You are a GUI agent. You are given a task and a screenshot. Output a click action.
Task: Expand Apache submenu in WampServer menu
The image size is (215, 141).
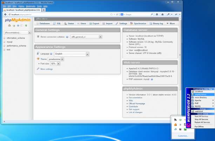click(x=203, y=100)
